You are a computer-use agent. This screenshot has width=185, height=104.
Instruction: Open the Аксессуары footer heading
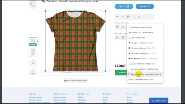pos(132,94)
